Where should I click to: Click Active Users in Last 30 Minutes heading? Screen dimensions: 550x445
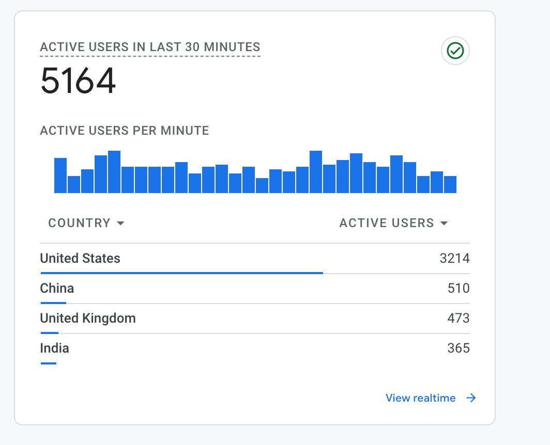click(x=150, y=47)
